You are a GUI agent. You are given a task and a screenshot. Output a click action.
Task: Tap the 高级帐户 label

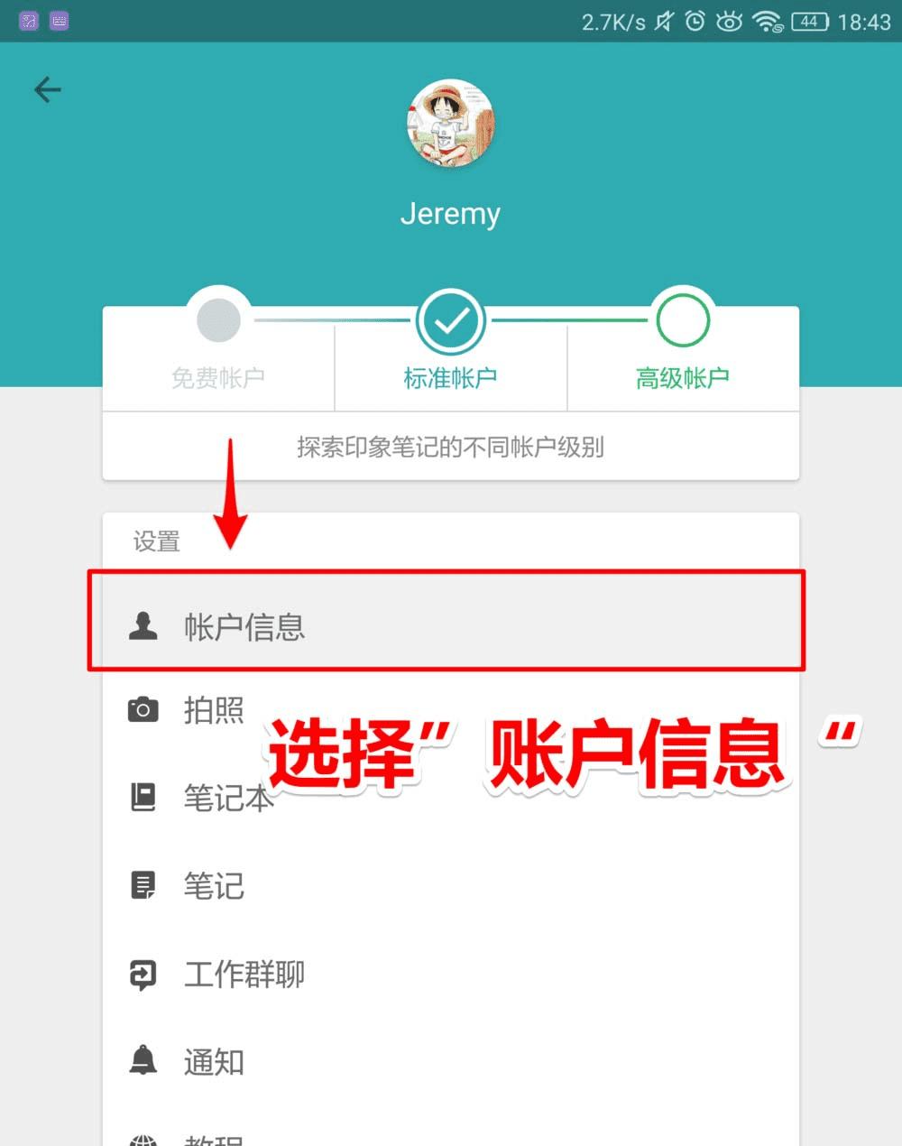(x=683, y=378)
